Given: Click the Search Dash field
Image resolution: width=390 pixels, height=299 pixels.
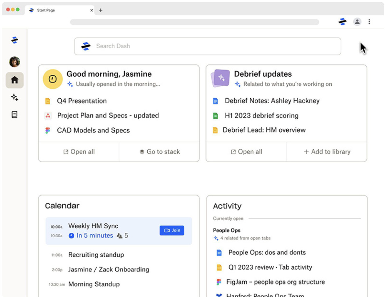Looking at the screenshot, I should pyautogui.click(x=208, y=46).
